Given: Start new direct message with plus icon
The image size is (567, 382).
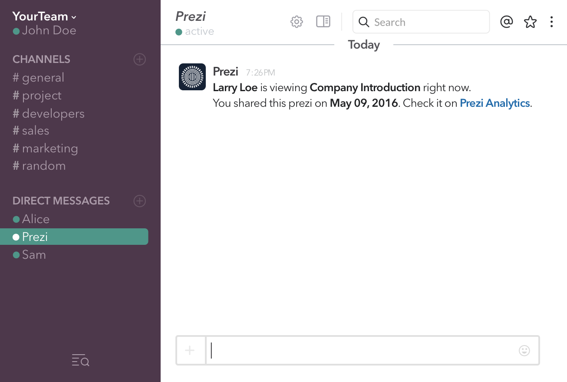Looking at the screenshot, I should 139,201.
